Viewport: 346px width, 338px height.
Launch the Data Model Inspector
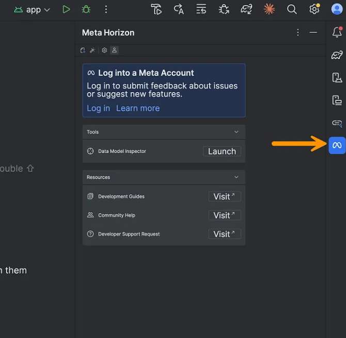coord(222,151)
